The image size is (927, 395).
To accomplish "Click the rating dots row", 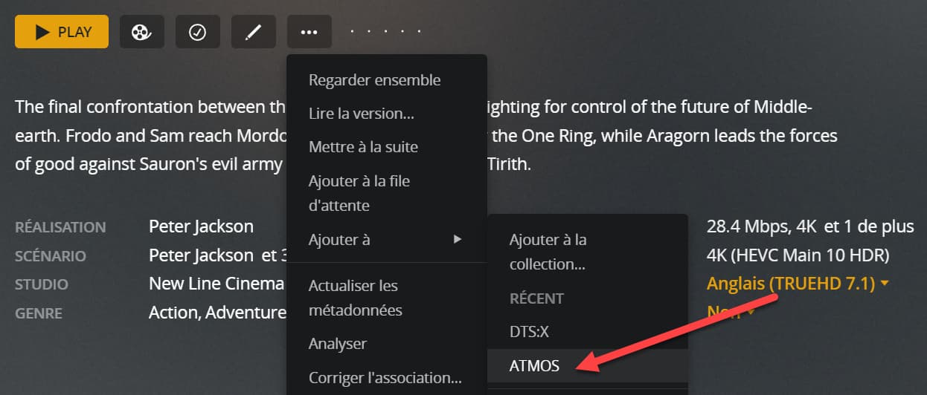I will tap(385, 32).
